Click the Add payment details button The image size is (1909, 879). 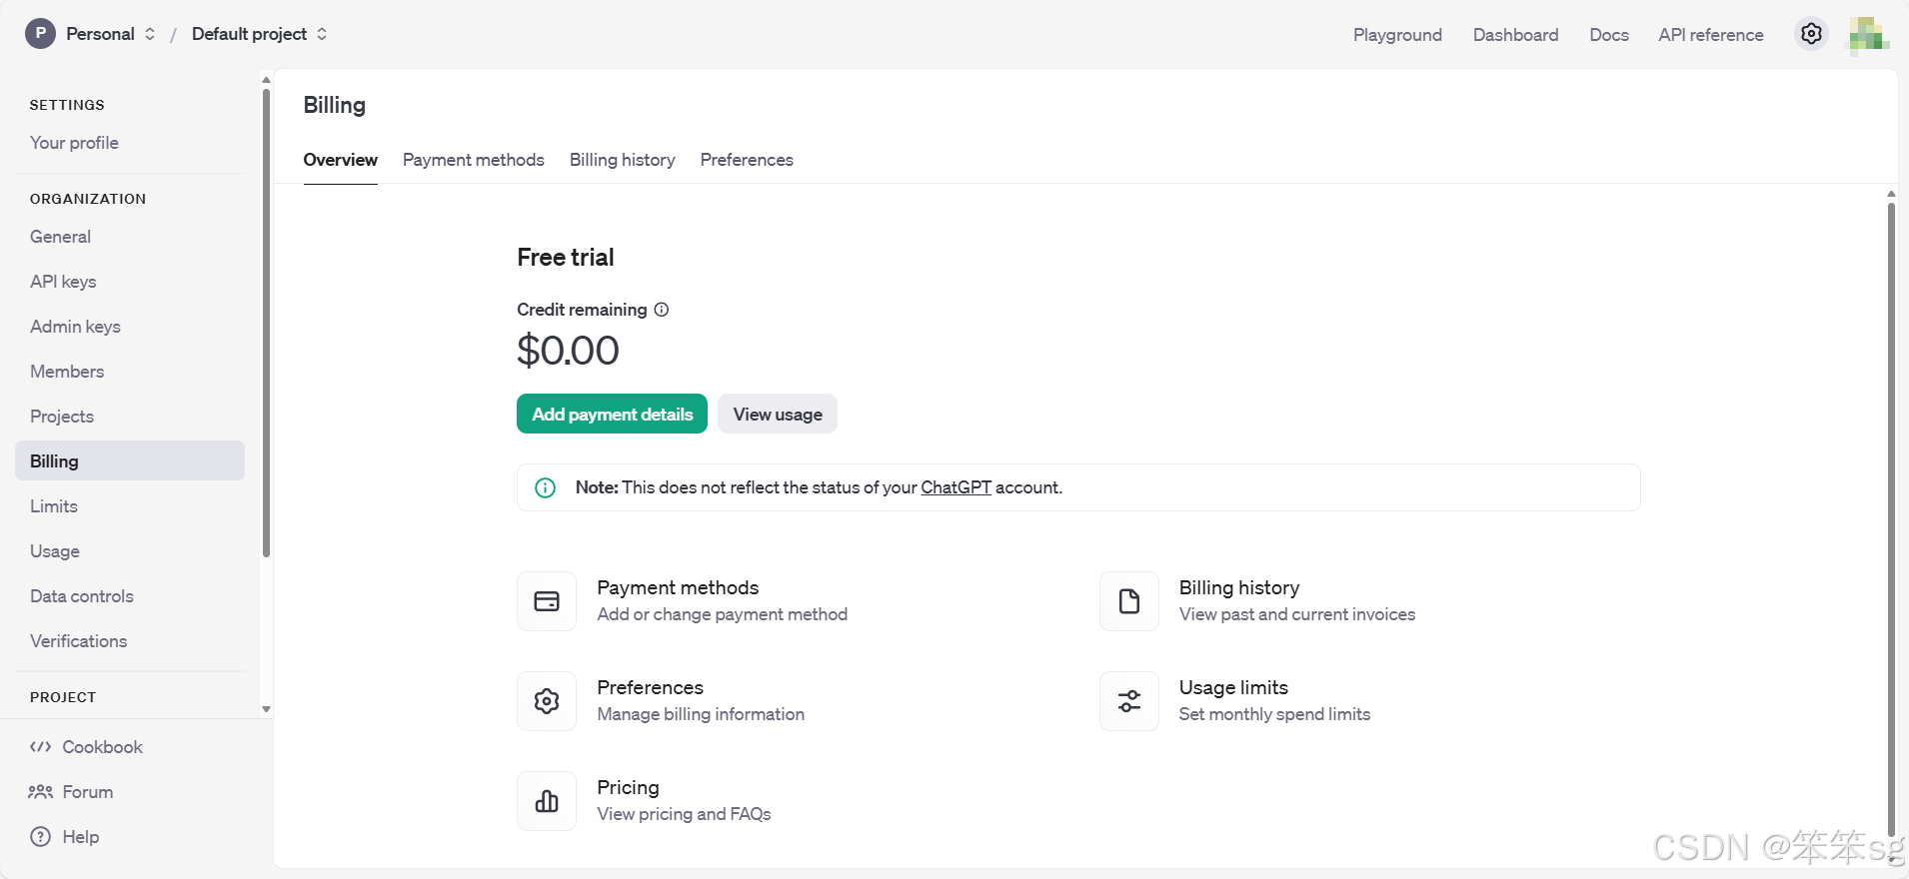click(612, 414)
